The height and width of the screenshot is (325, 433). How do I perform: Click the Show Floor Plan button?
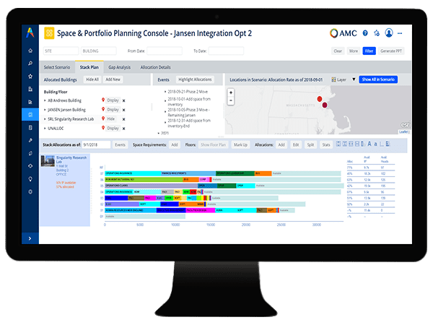(213, 145)
